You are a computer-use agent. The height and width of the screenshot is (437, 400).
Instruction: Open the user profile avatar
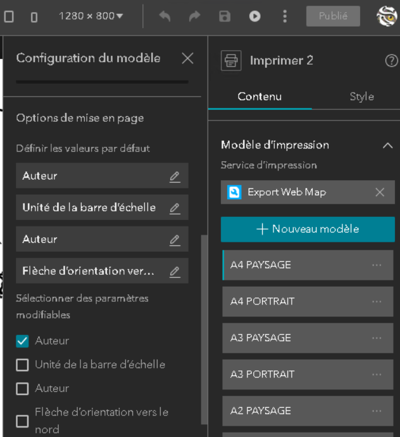point(387,16)
